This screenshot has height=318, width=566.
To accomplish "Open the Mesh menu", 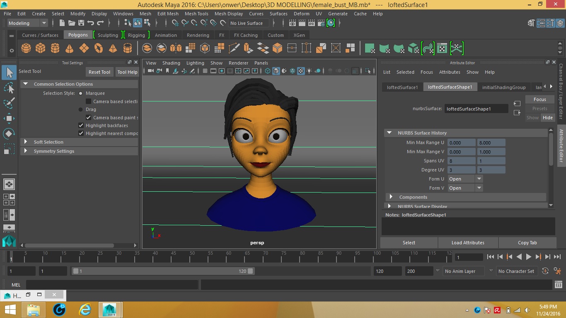I will click(x=145, y=14).
